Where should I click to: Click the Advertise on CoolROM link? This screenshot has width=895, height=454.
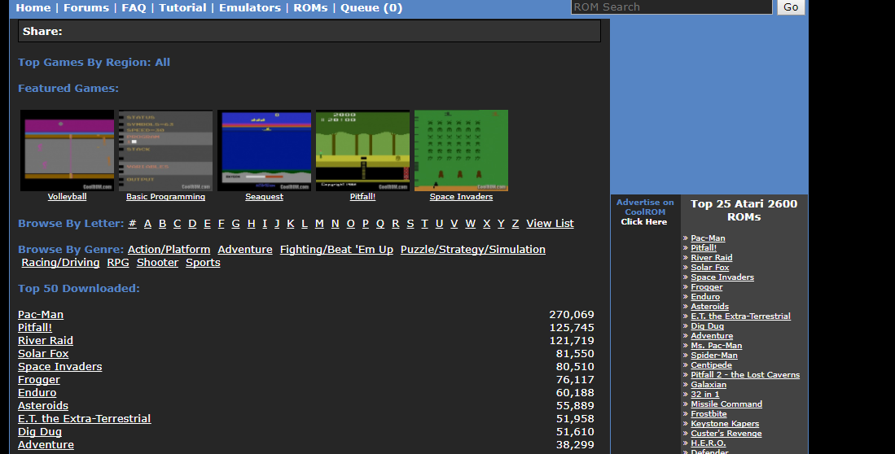pos(645,207)
